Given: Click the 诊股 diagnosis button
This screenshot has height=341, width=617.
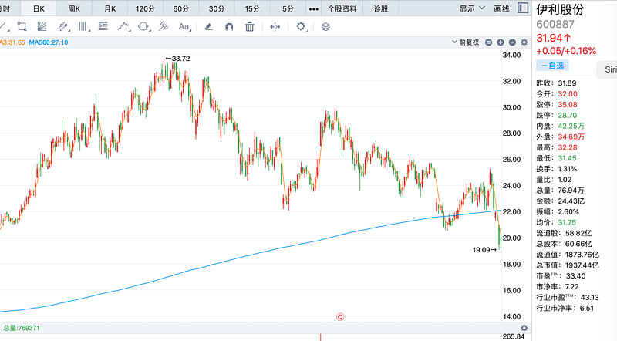Looking at the screenshot, I should coord(381,9).
